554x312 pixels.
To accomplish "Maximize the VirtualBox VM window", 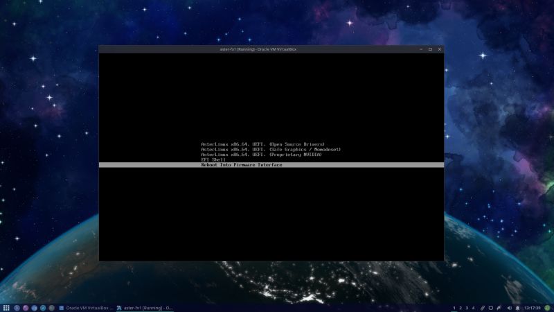I will (x=430, y=49).
